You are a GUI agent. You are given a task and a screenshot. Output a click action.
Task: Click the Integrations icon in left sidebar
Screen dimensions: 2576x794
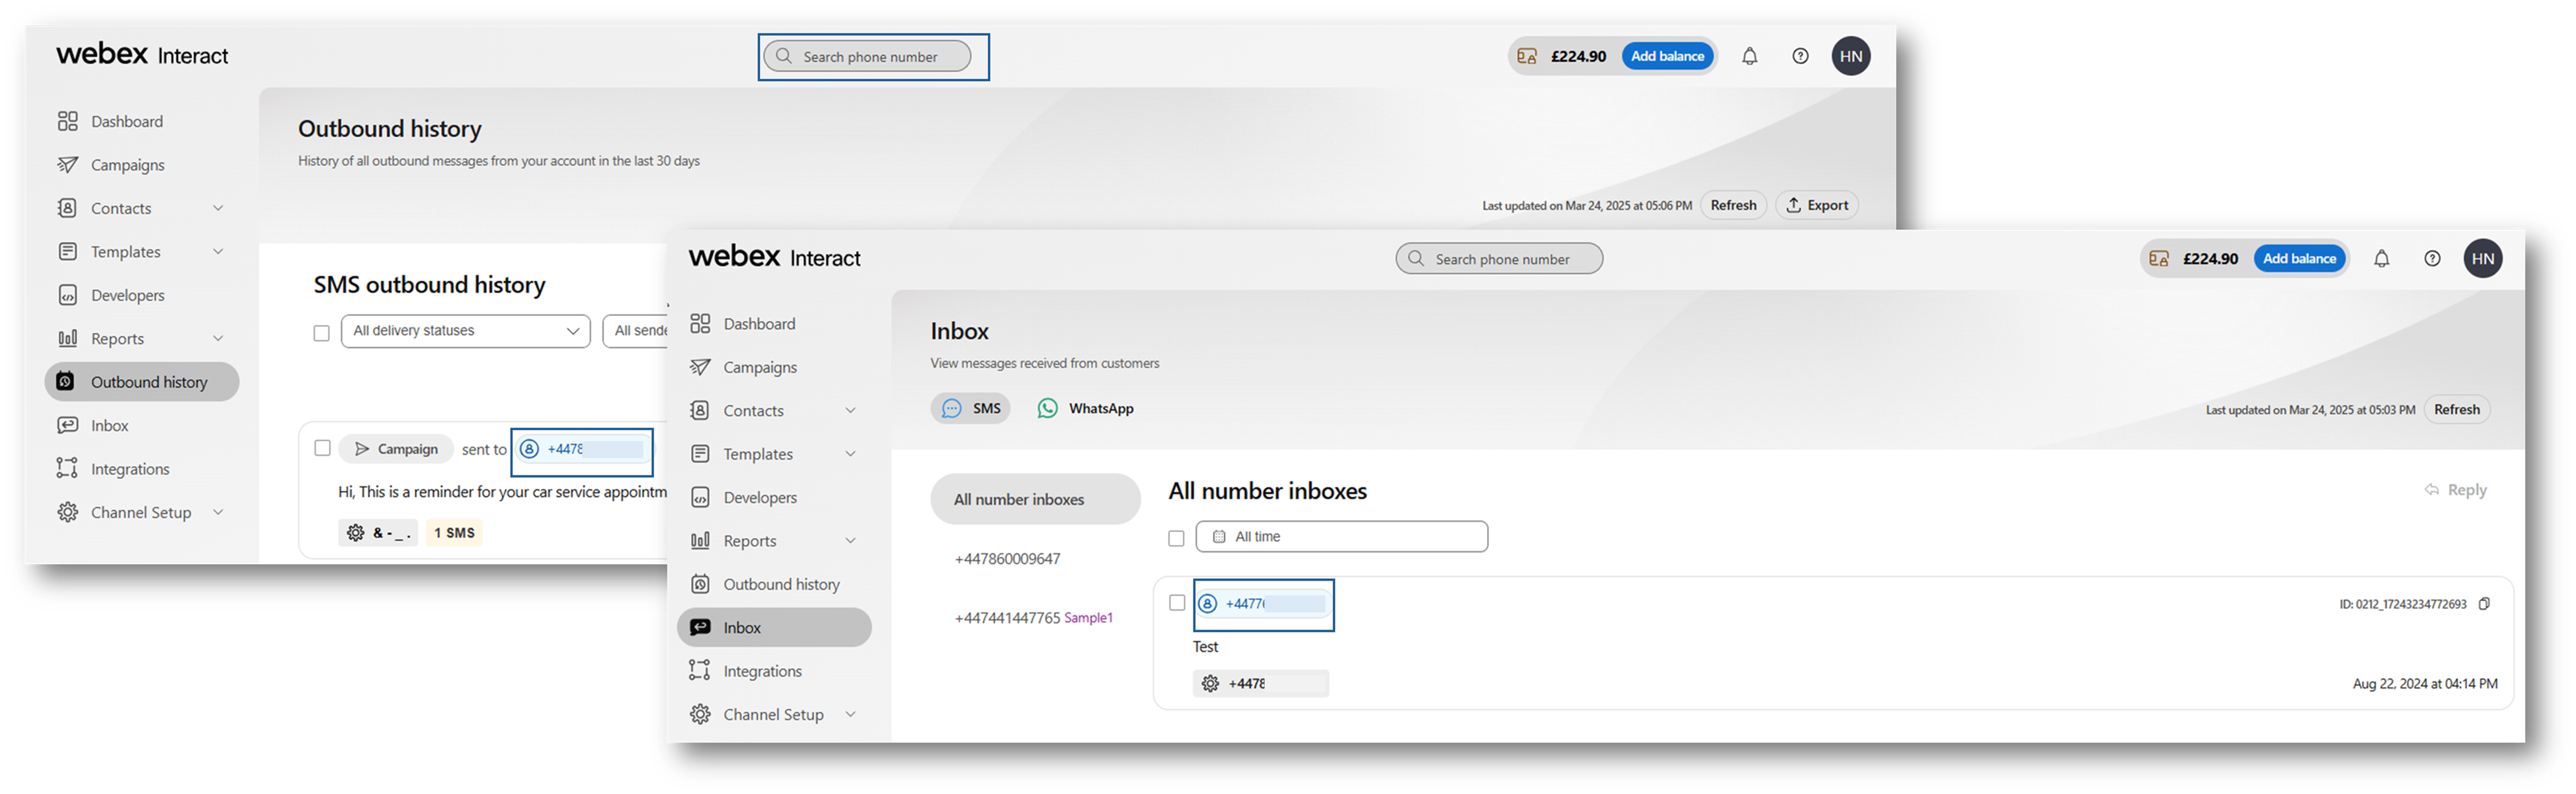pyautogui.click(x=67, y=469)
